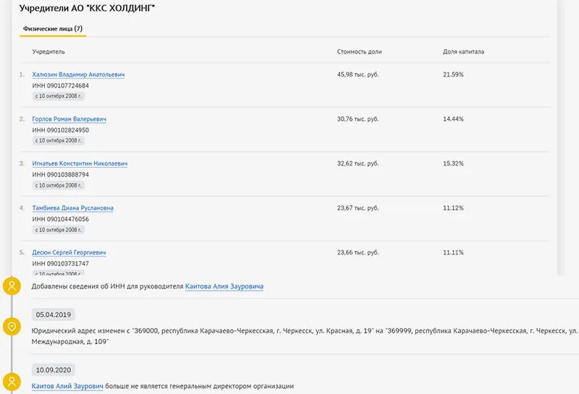This screenshot has width=579, height=394.
Task: Click the Доля капитала column header
Action: 463,52
